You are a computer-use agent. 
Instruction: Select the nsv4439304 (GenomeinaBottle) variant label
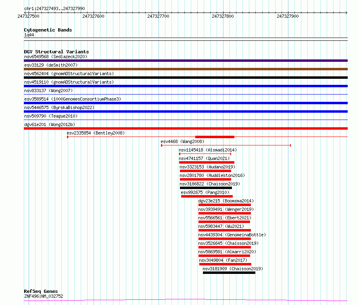(232, 235)
